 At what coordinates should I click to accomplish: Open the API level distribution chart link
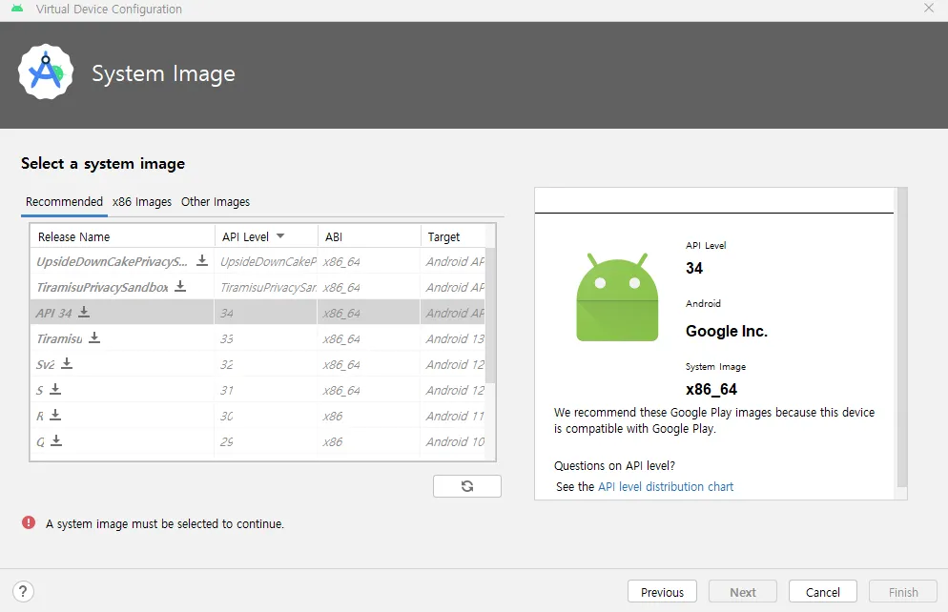pos(666,486)
